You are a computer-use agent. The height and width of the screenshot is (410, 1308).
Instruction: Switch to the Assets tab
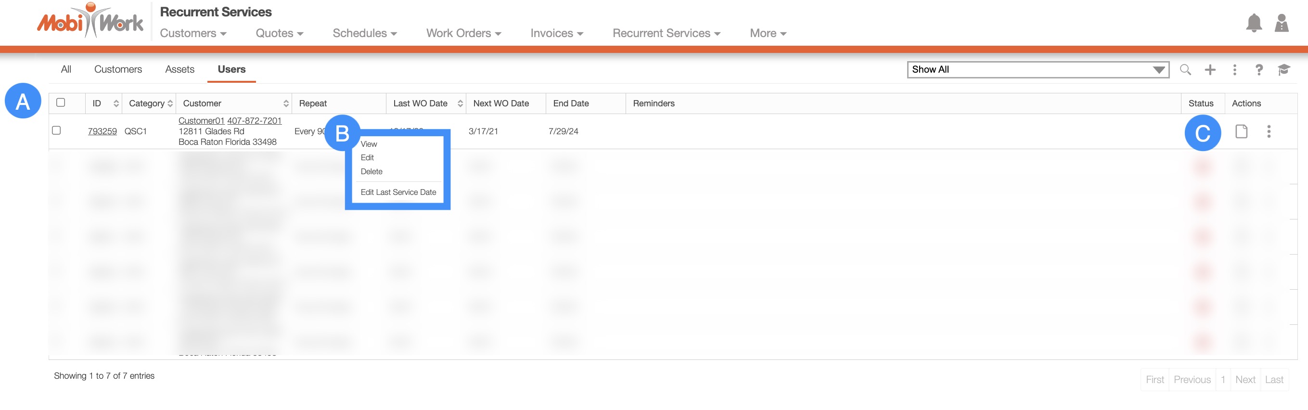179,70
